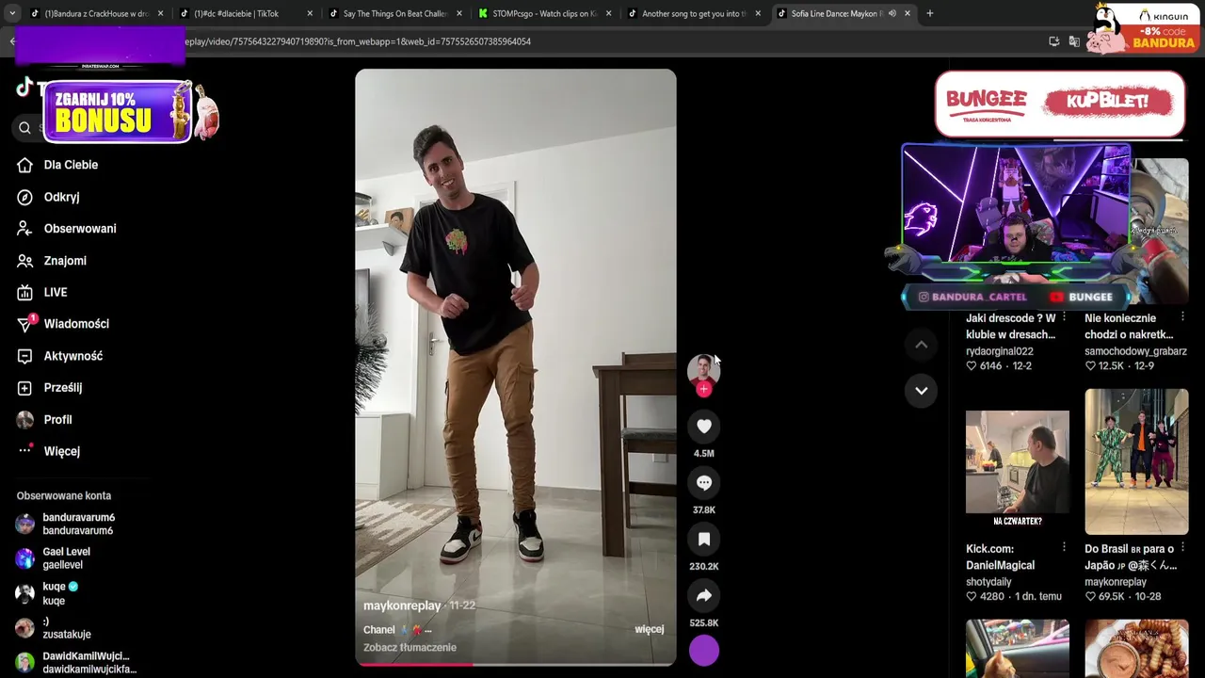
Task: Play the three dancers video thumbnail
Action: click(x=1136, y=461)
